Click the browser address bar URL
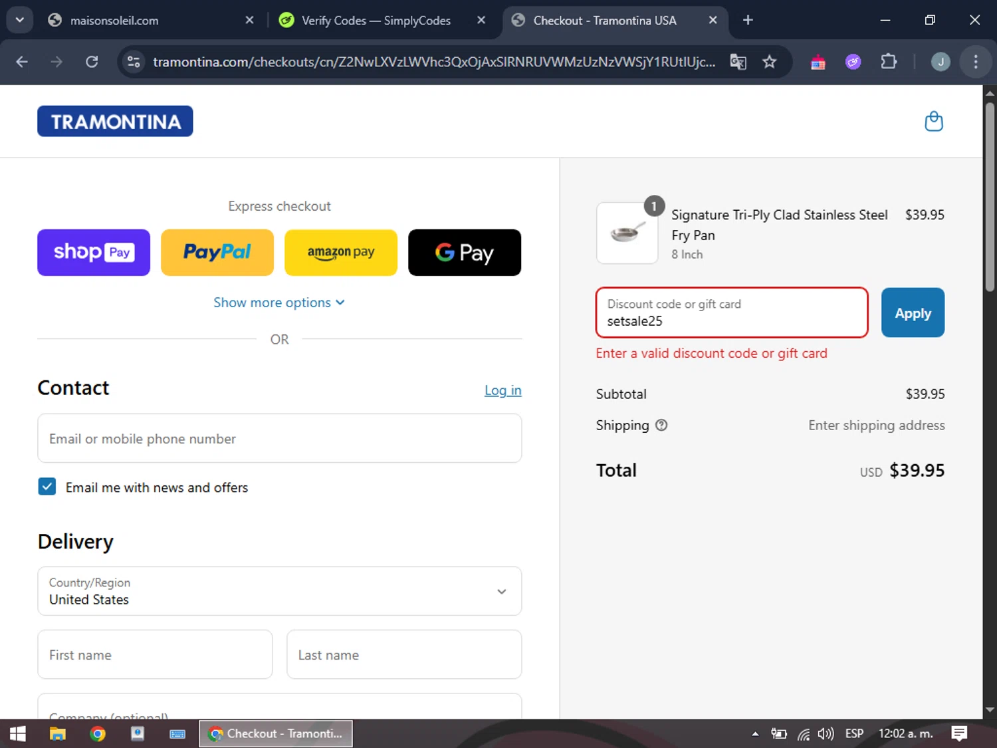This screenshot has width=997, height=748. pyautogui.click(x=434, y=62)
